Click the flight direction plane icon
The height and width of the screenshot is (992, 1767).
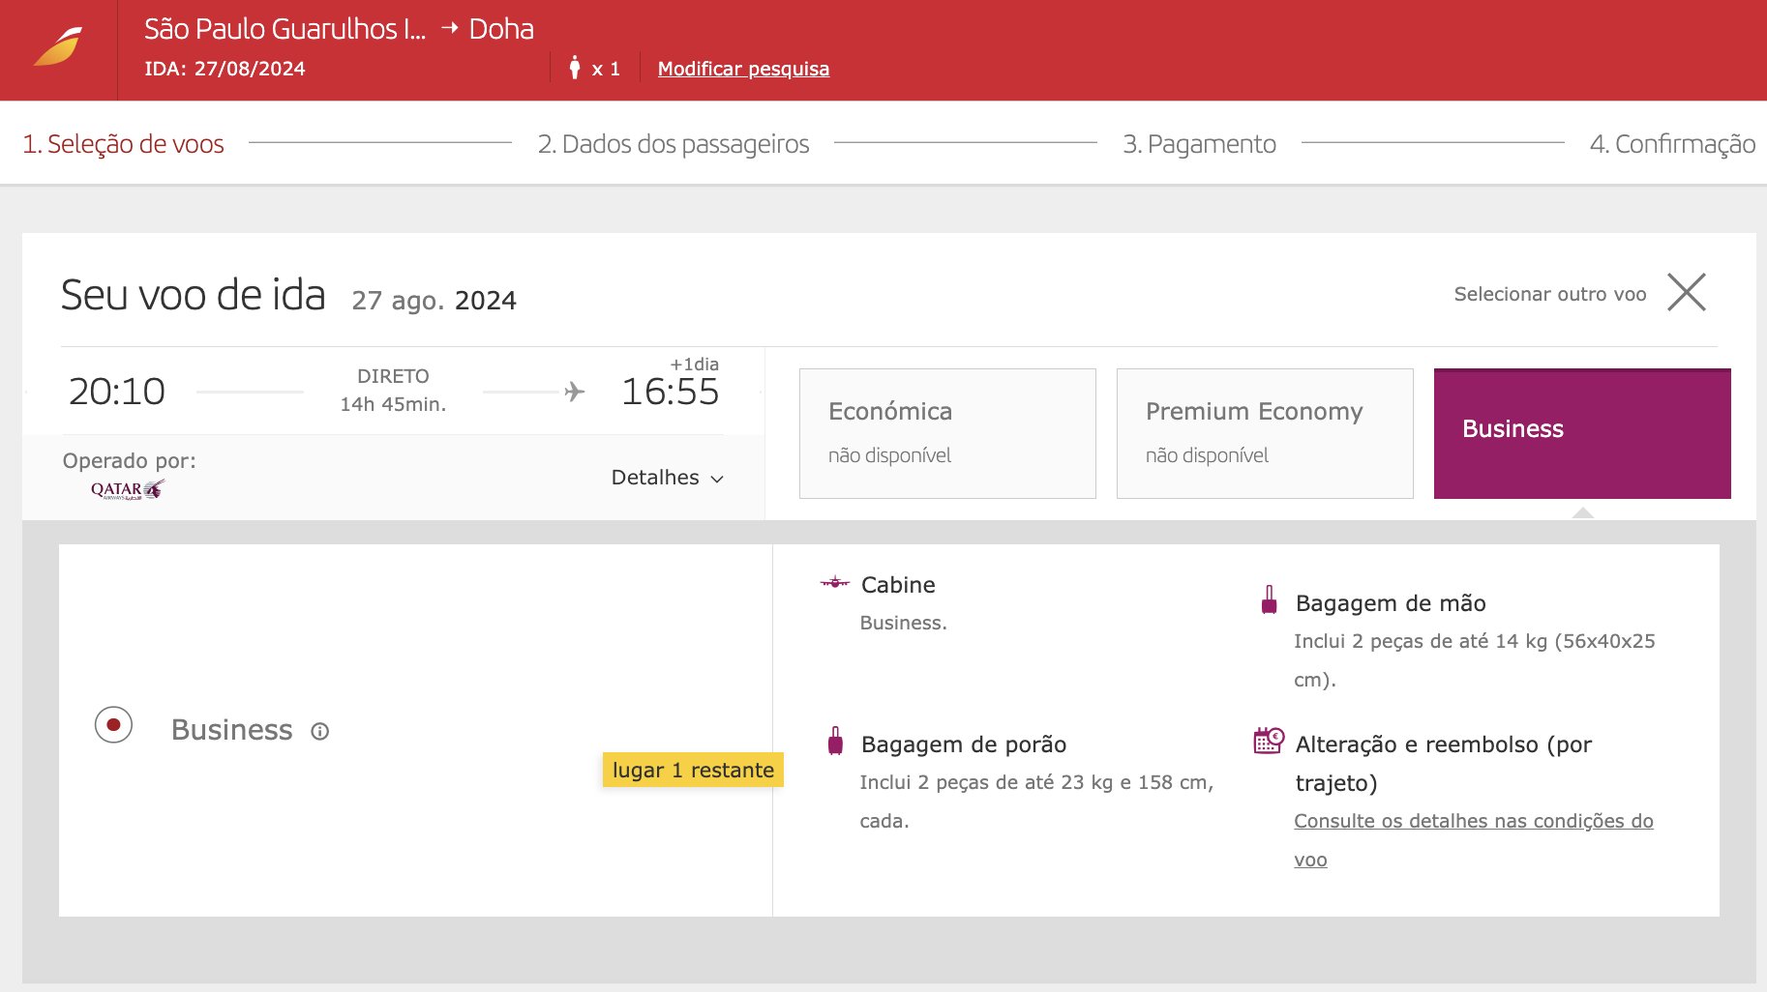tap(575, 392)
